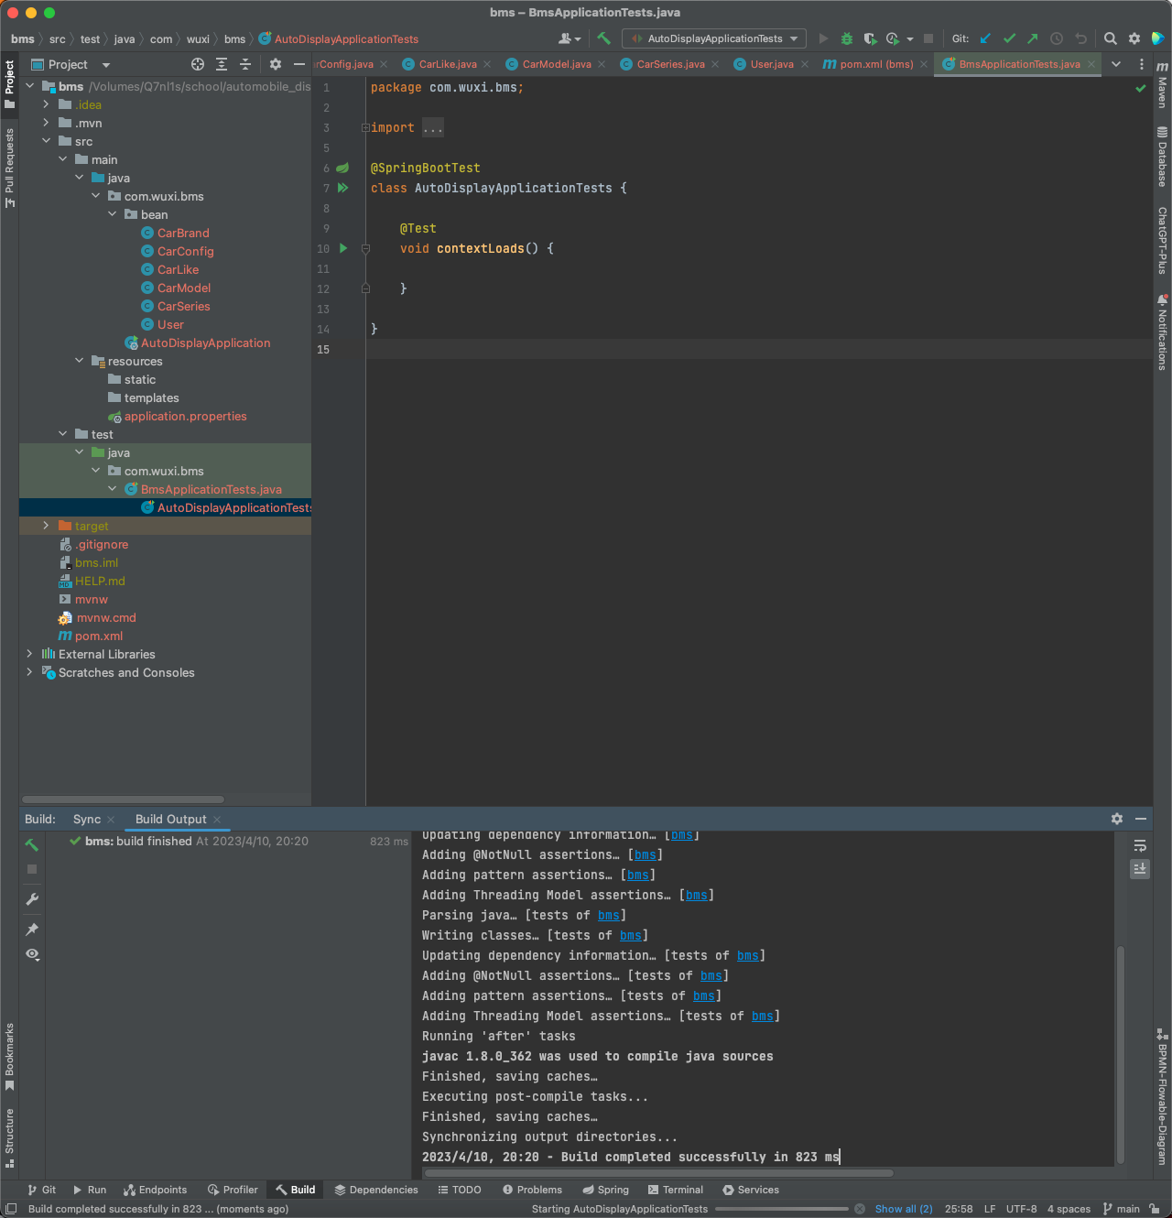Collapse all icon in Project panel header

point(245,64)
